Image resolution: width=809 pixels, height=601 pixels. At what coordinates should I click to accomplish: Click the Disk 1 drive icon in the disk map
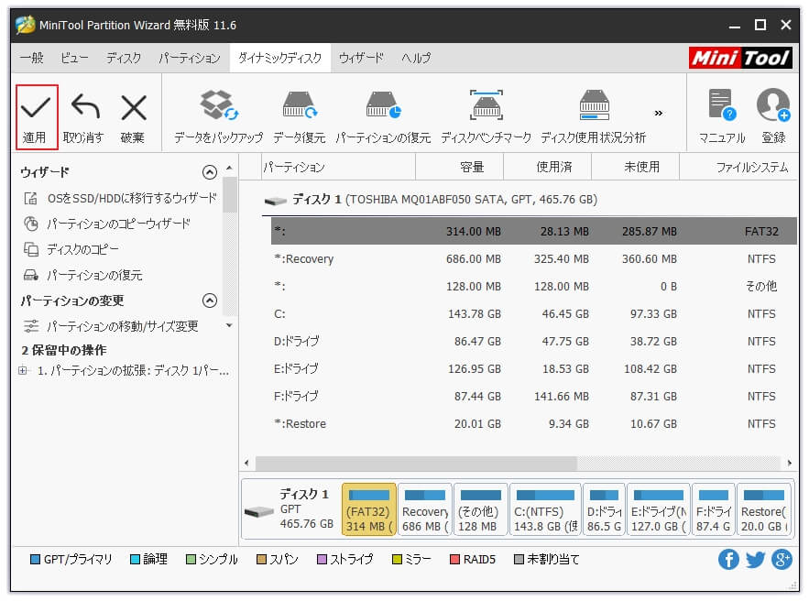click(259, 511)
